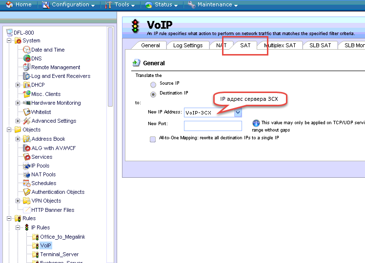Open the Schedules tree label
The image size is (365, 263).
click(44, 183)
